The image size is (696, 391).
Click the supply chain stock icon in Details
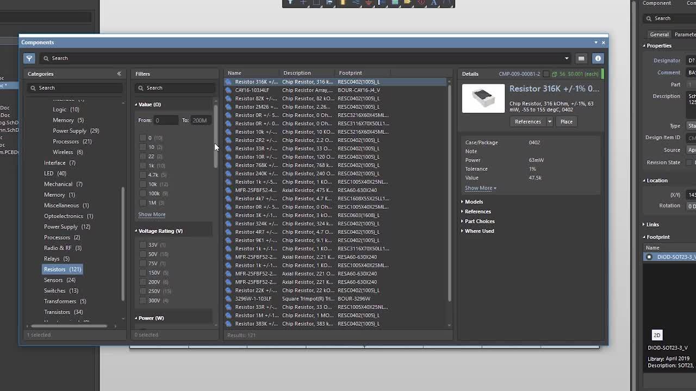click(x=554, y=74)
